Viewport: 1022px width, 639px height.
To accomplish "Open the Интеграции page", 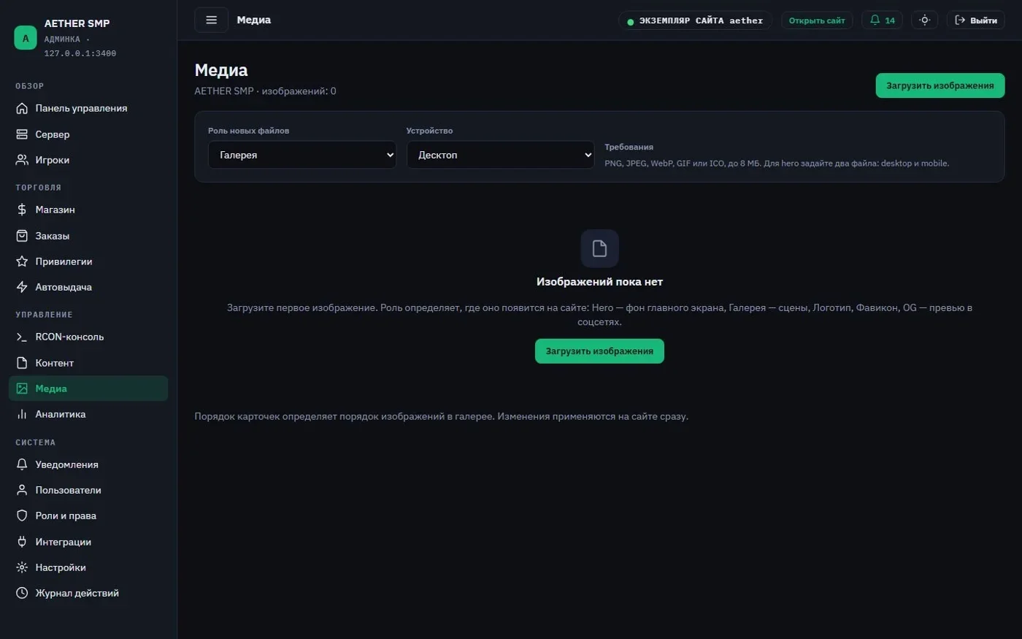I will click(x=88, y=542).
